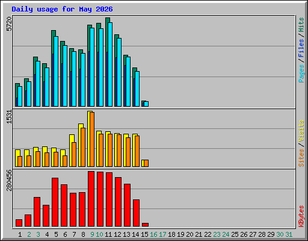This screenshot has height=241, width=308.
Task: Select the small cyan files bar for day 15
Action: point(146,104)
